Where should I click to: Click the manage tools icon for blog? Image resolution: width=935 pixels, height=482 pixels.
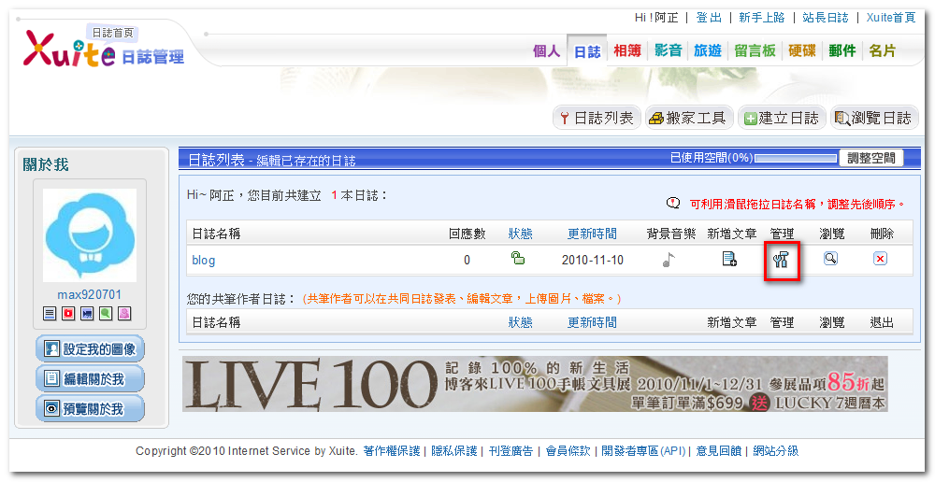pos(781,260)
